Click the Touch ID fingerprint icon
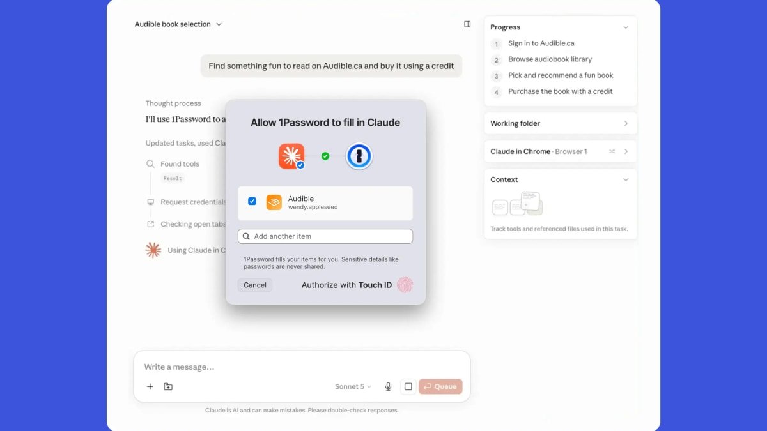The height and width of the screenshot is (431, 767). coord(405,285)
